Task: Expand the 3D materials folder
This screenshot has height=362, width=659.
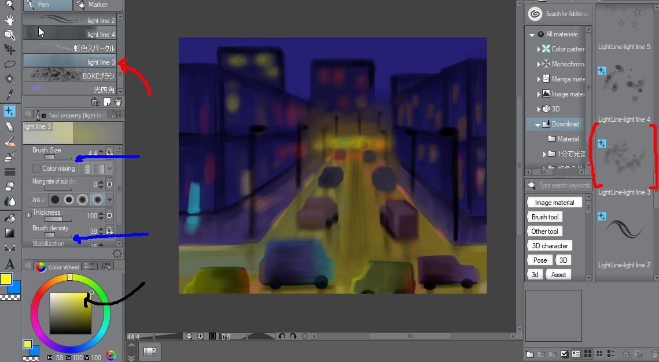Action: click(539, 109)
